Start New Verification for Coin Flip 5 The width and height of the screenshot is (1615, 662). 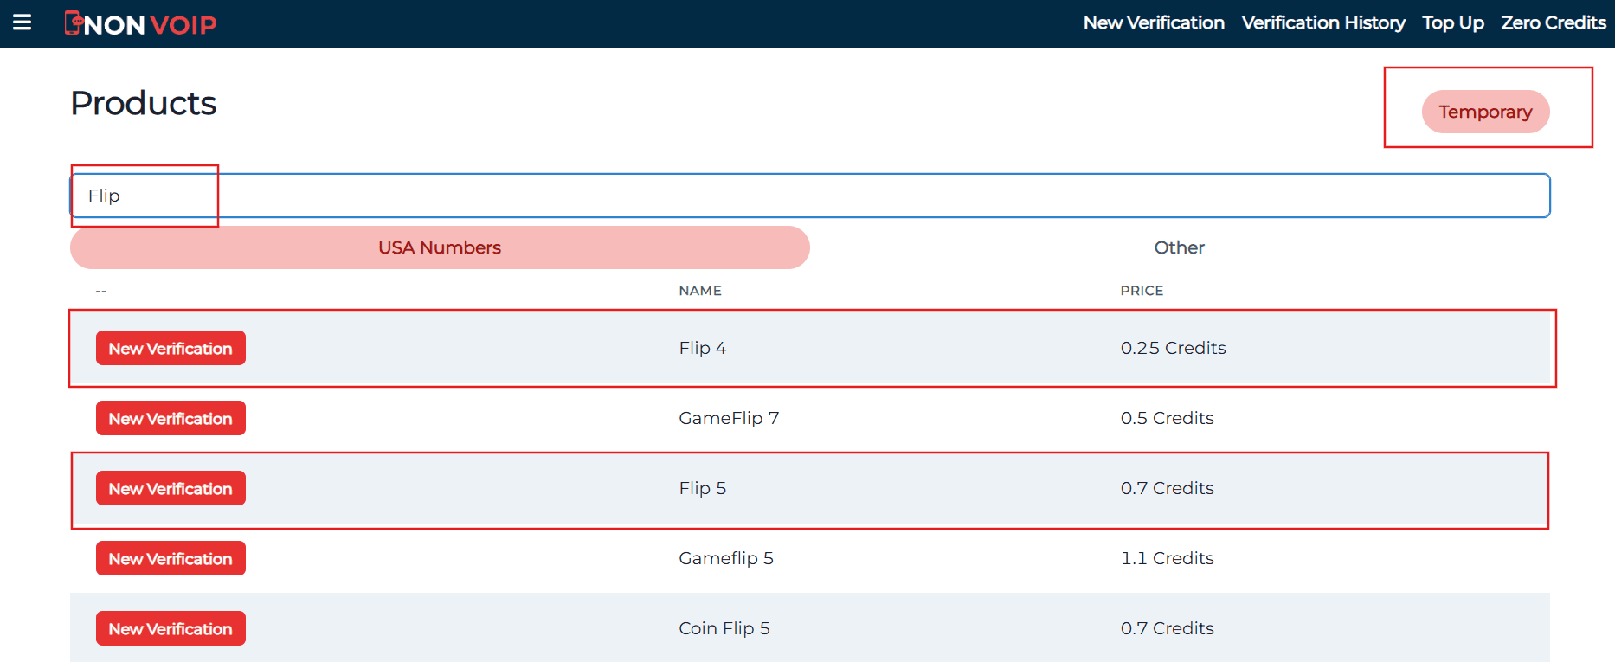click(171, 628)
